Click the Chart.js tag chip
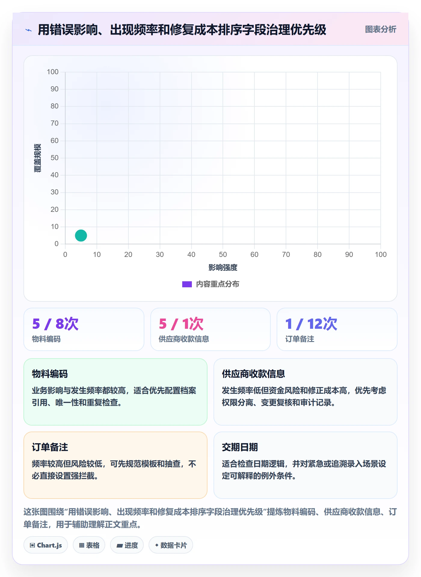421x577 pixels. tap(46, 545)
